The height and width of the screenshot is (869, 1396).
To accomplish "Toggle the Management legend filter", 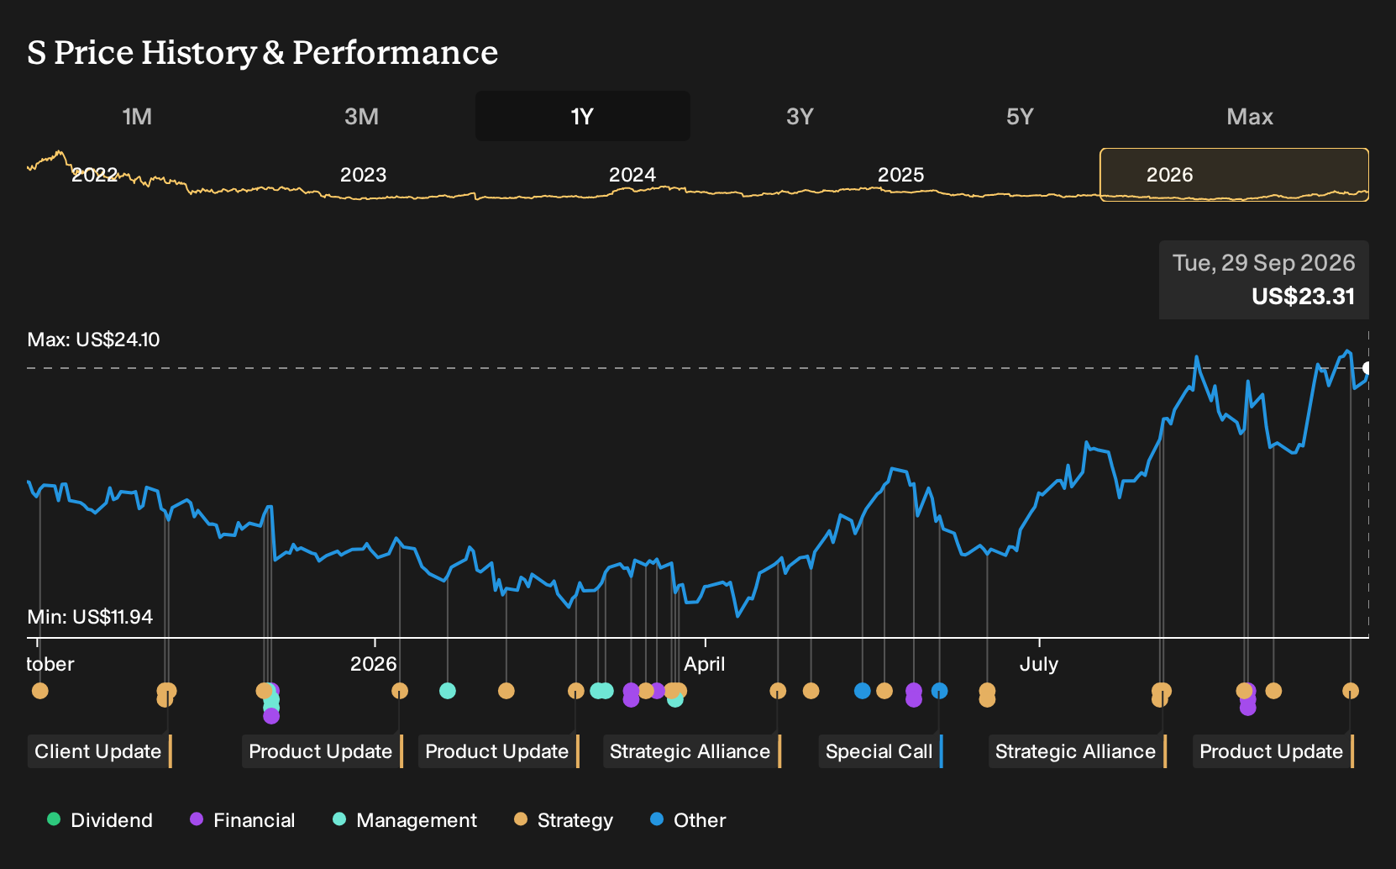I will click(x=405, y=820).
